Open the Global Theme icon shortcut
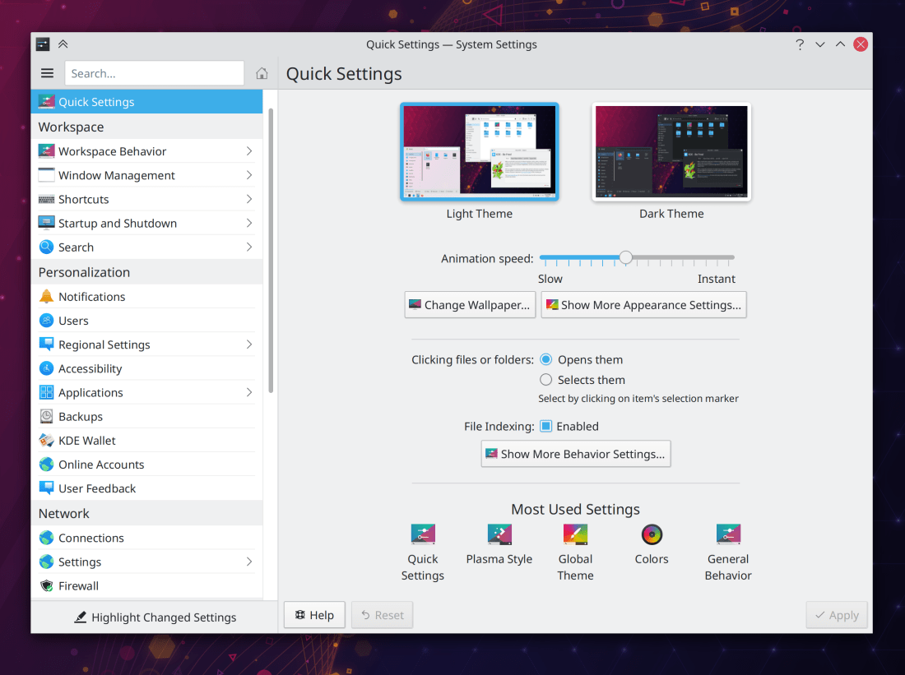Viewport: 905px width, 675px height. coord(575,534)
